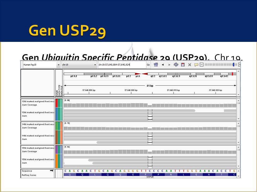Click the purple attribute swatch of 15M Coverage
This screenshot has width=257, height=192.
tap(56, 150)
